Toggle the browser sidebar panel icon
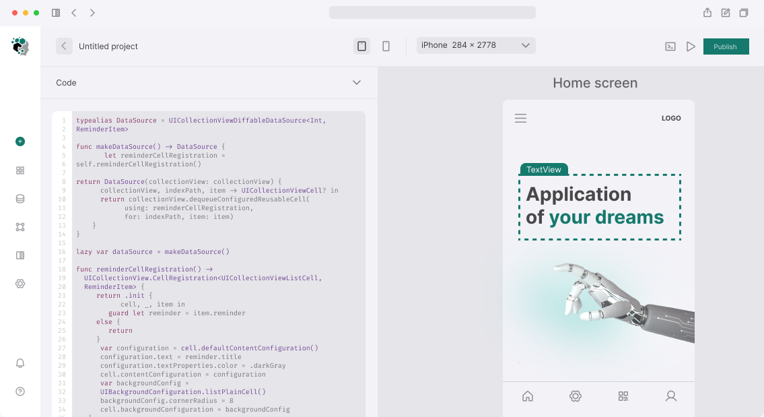764x417 pixels. 56,13
